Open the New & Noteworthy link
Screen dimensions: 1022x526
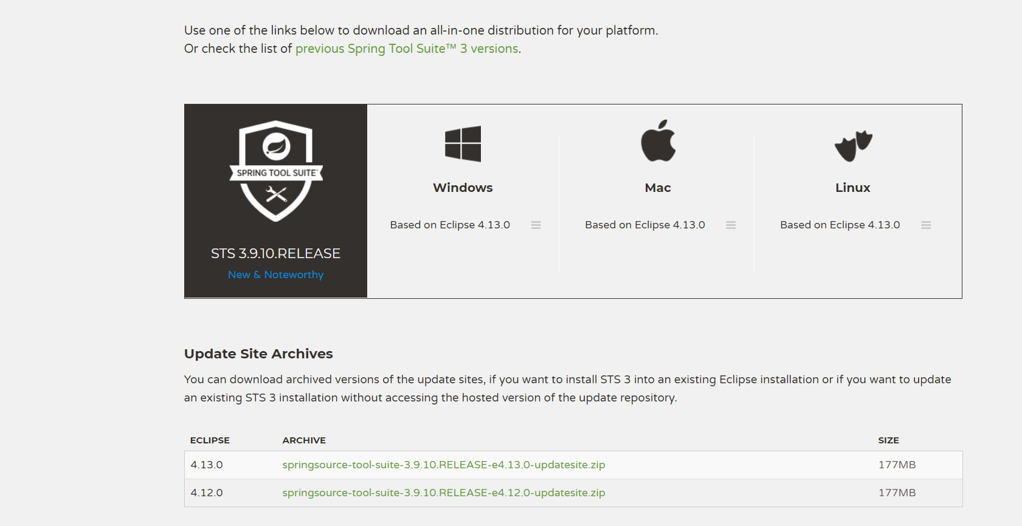pos(275,275)
